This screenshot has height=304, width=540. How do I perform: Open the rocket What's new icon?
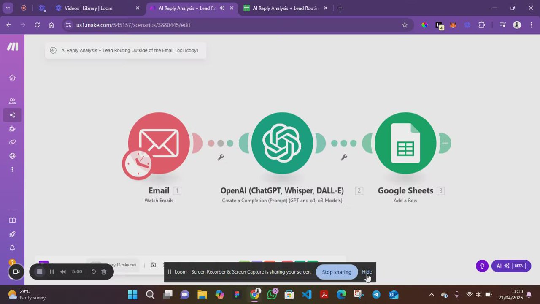click(x=12, y=234)
